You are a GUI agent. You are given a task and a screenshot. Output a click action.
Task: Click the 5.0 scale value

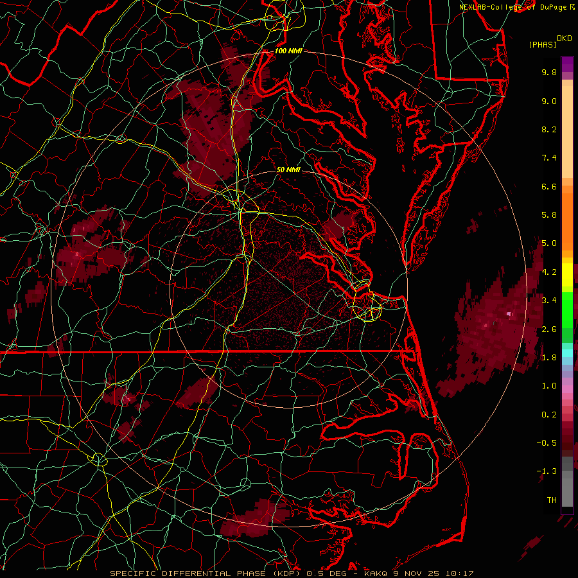pos(549,243)
